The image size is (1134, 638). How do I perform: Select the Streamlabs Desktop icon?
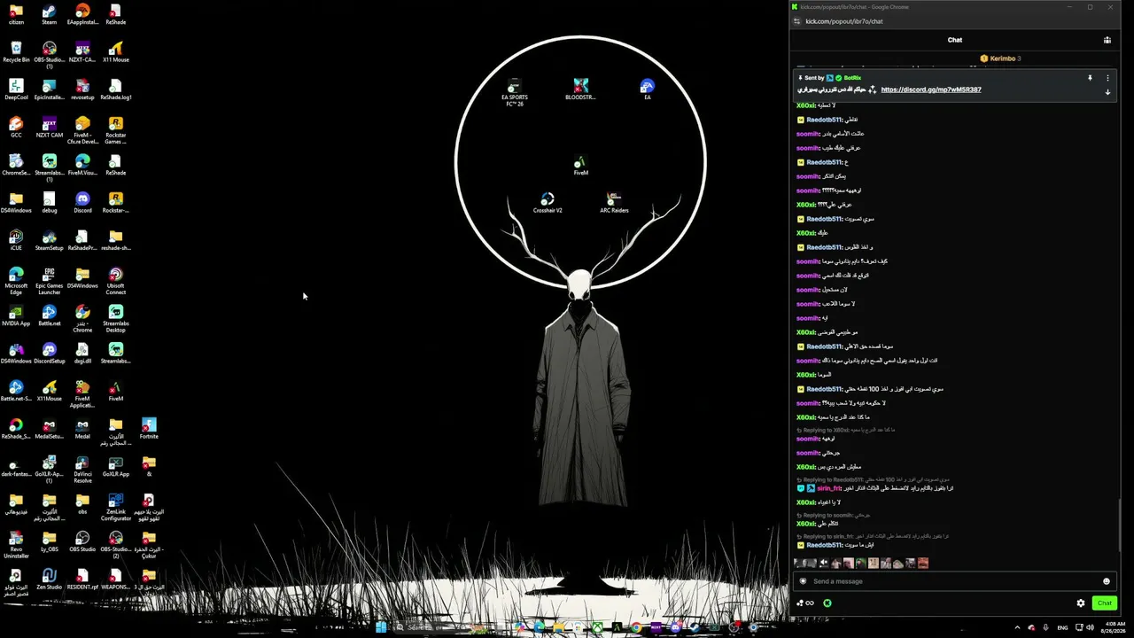[115, 318]
